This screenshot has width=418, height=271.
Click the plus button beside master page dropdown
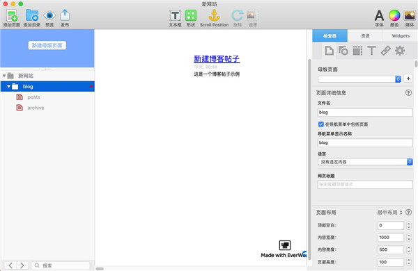[408, 79]
